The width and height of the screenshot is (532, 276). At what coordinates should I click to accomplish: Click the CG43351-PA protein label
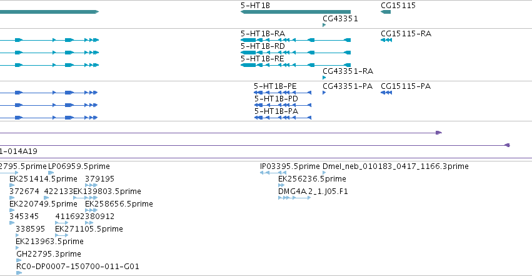coord(348,86)
